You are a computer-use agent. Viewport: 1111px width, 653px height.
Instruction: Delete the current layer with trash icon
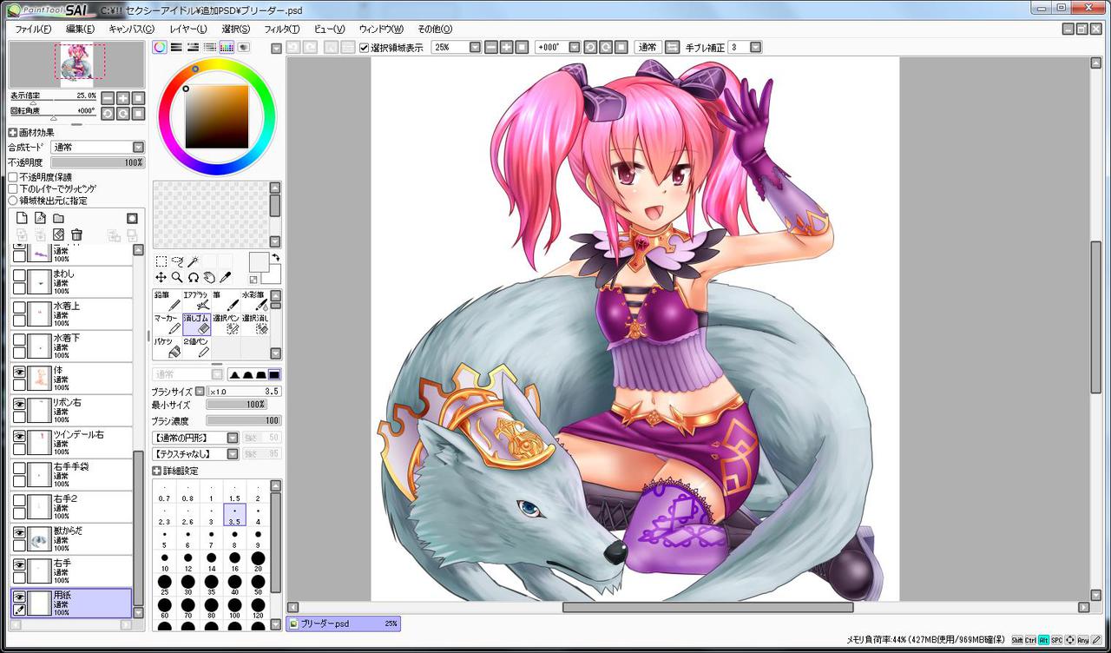[76, 234]
